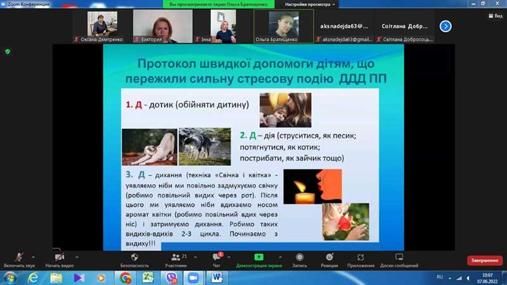Click the stretching cat image on slide

click(150, 147)
